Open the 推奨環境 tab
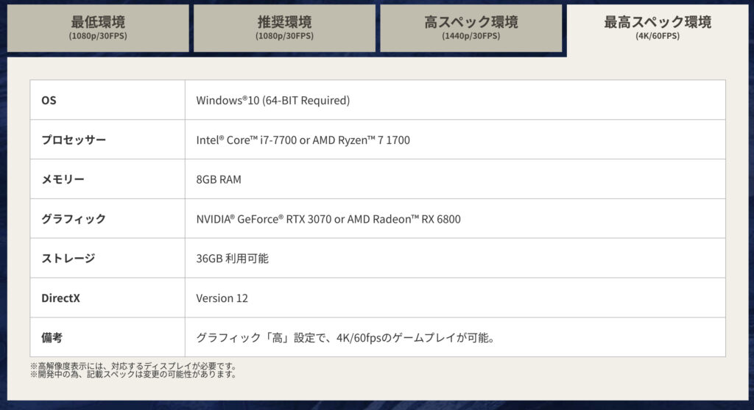Image resolution: width=754 pixels, height=410 pixels. (x=284, y=28)
